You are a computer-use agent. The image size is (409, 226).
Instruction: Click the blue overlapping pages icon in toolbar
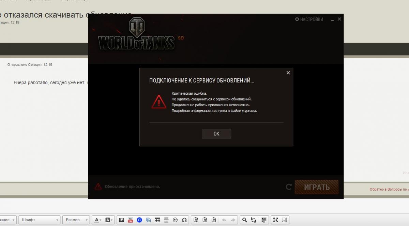coord(148,220)
